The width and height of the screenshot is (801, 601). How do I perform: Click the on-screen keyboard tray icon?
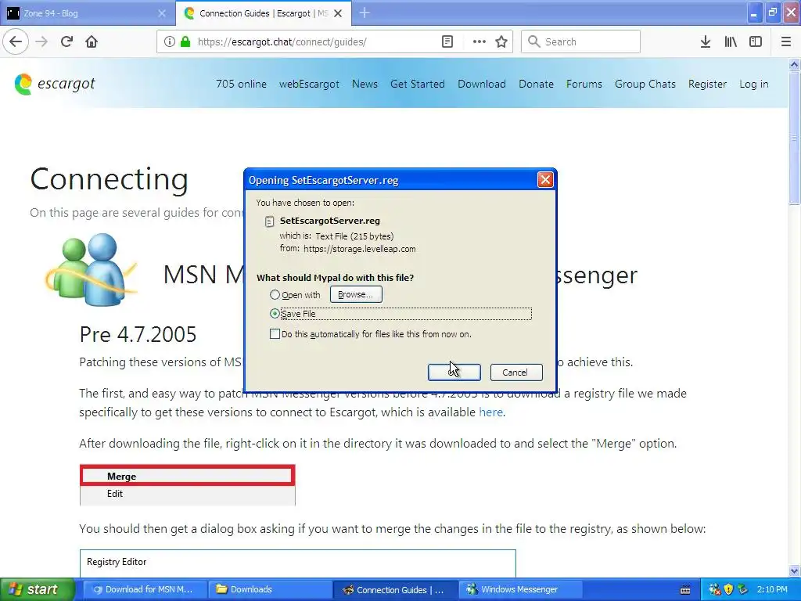click(685, 590)
